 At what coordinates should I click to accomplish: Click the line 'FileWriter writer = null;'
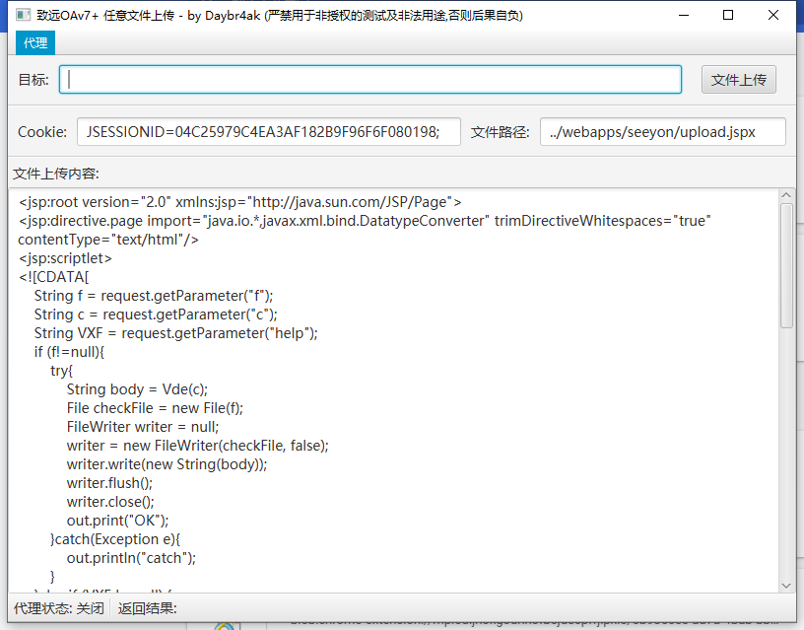coord(143,427)
